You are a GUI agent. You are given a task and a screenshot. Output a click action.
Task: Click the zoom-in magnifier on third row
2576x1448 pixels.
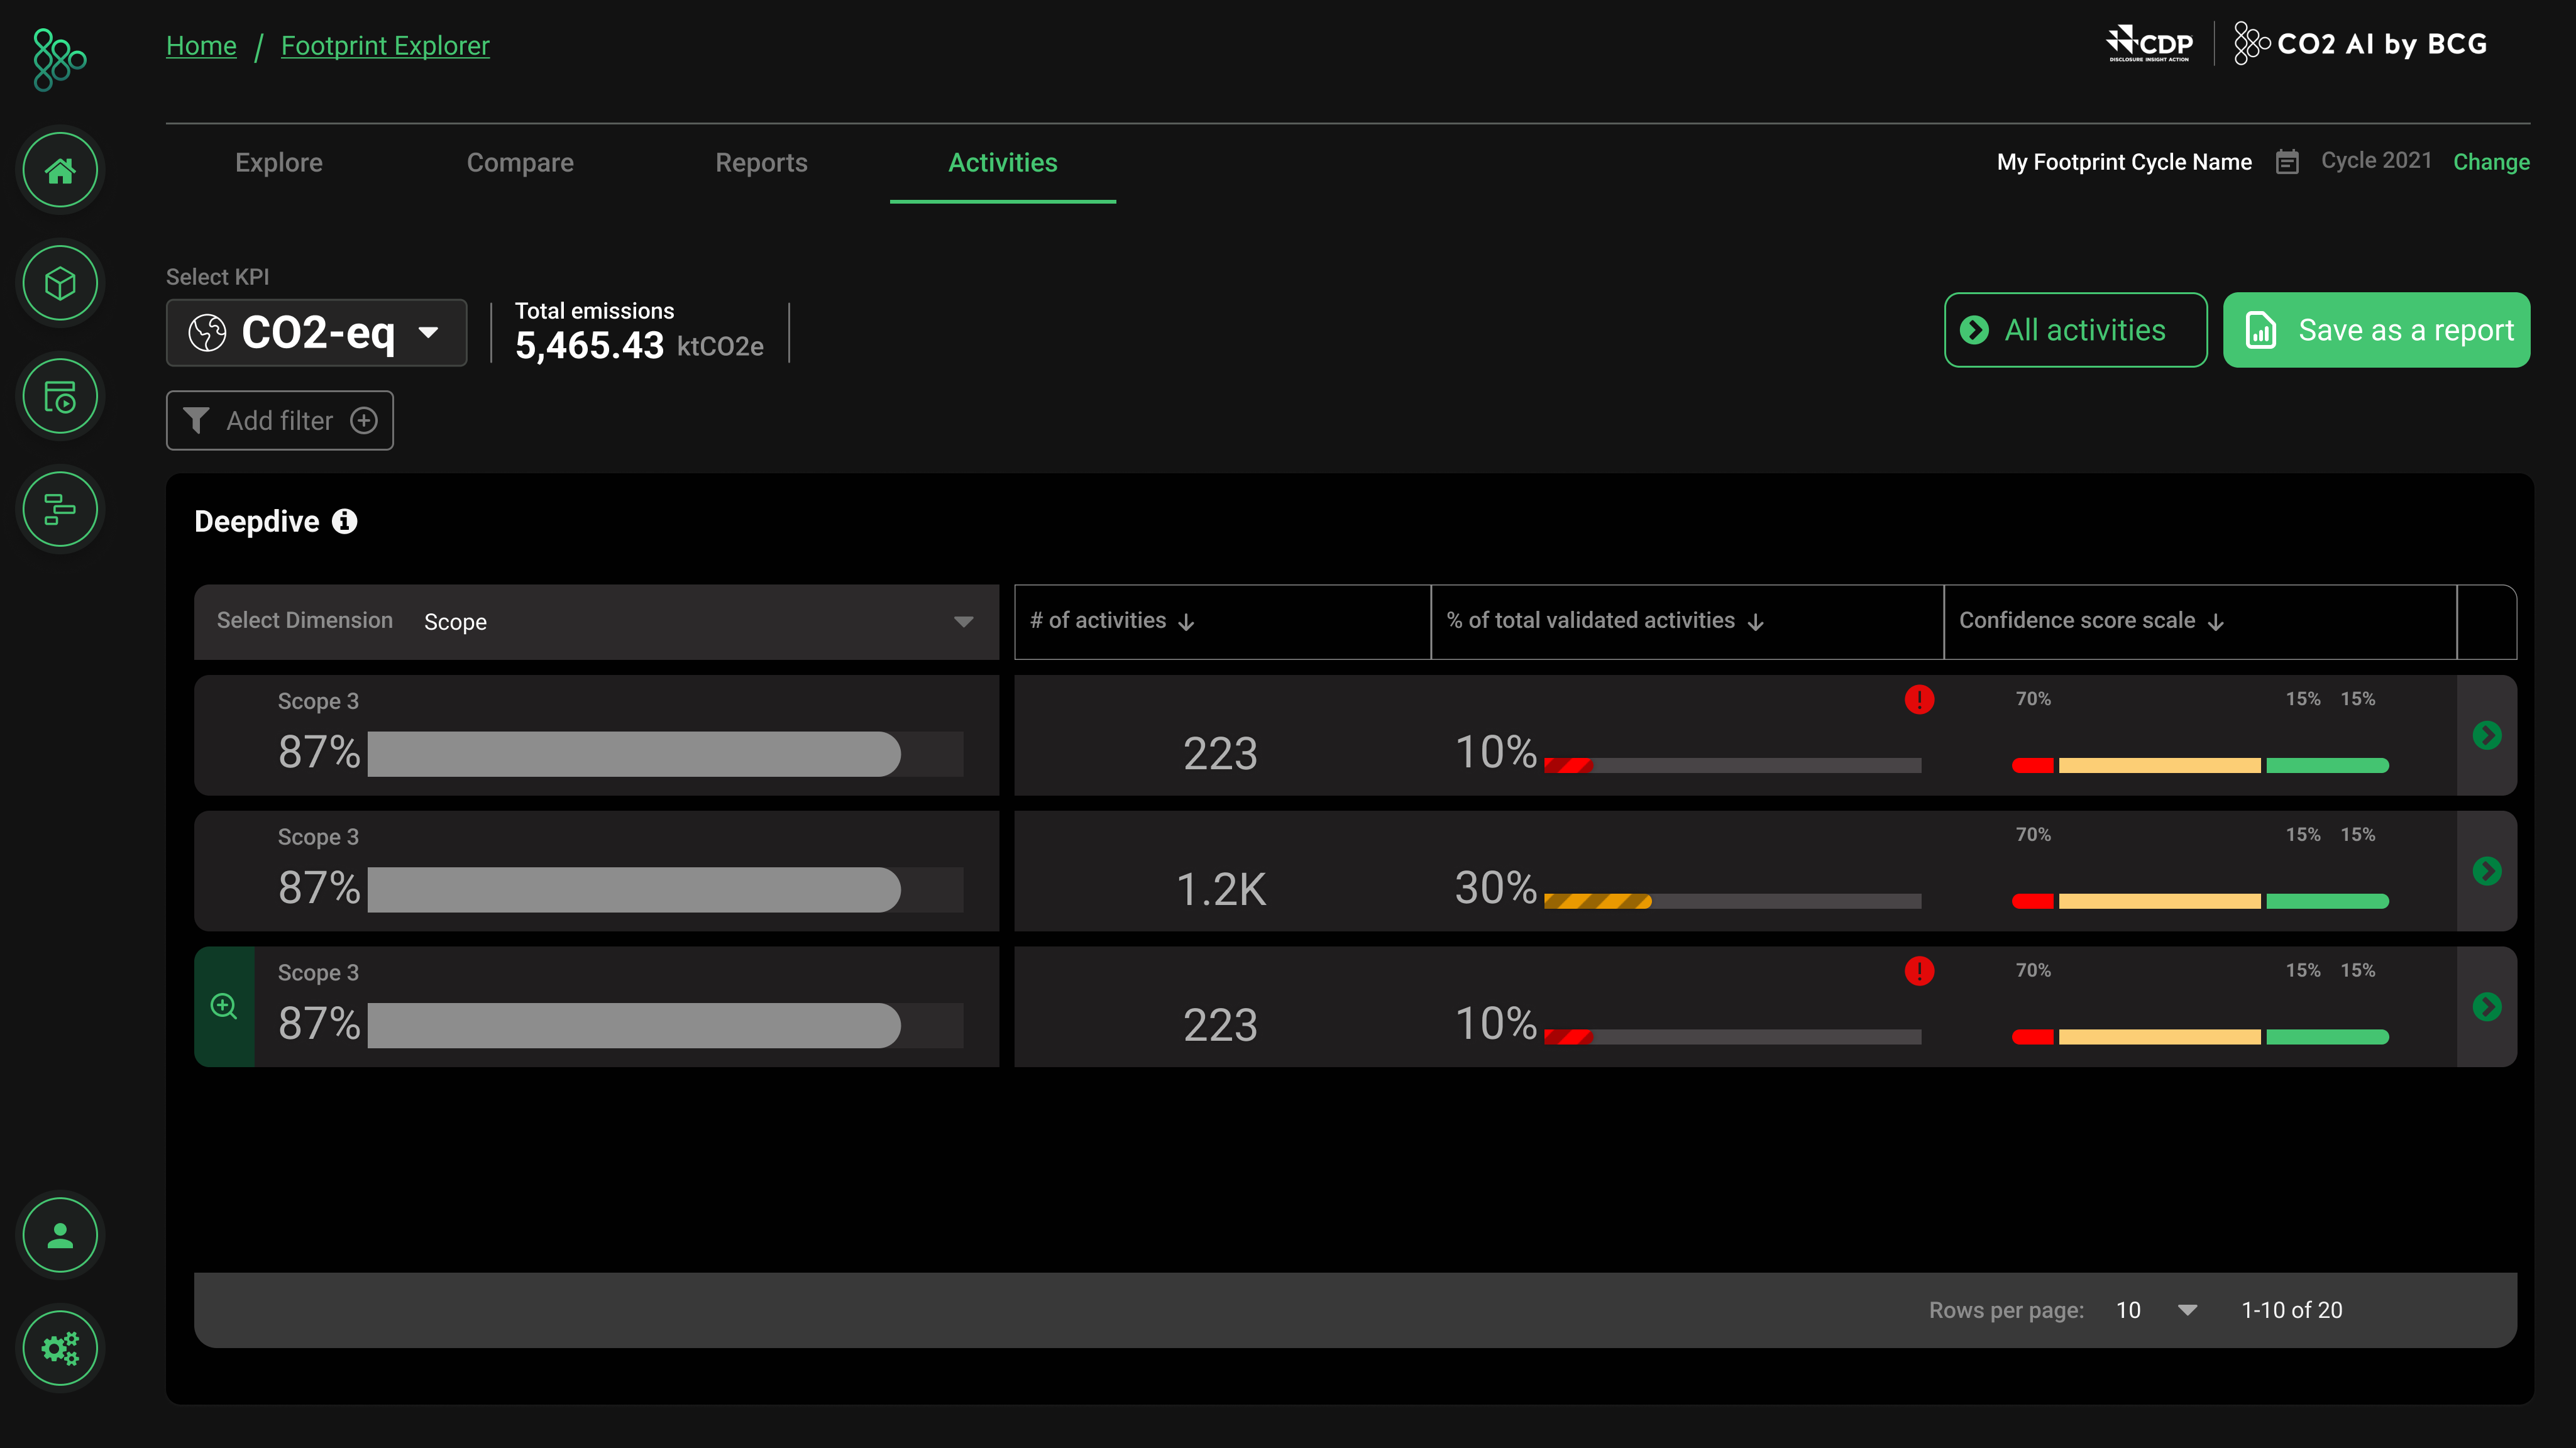[x=224, y=1006]
